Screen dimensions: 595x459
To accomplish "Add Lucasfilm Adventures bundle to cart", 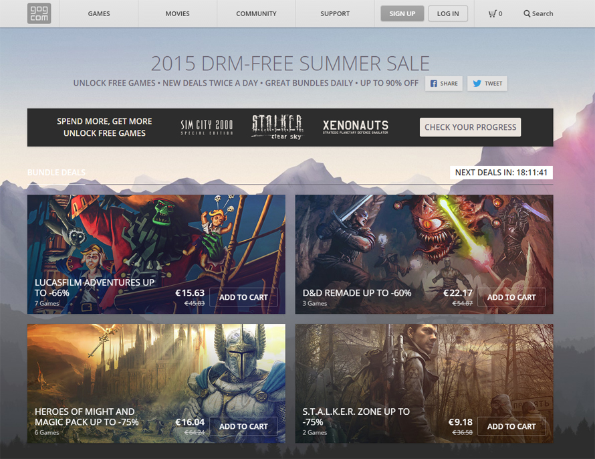I will 243,297.
